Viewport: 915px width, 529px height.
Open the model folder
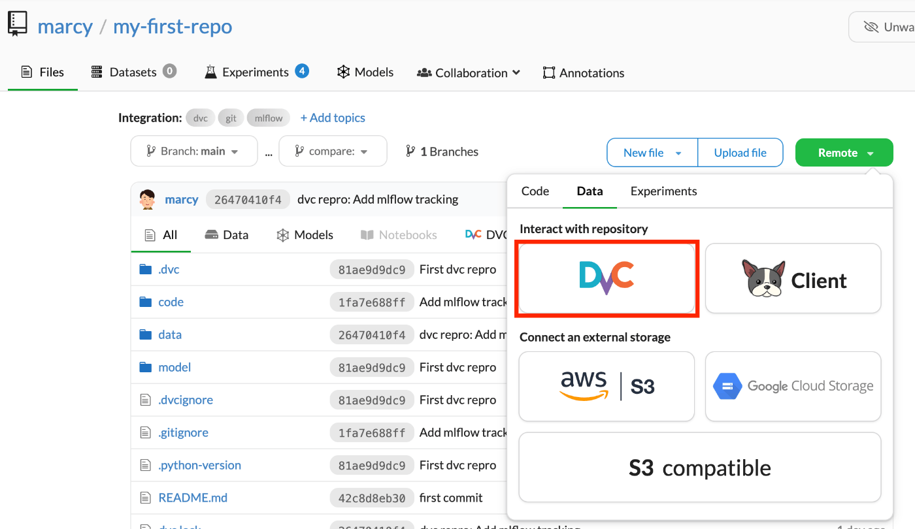[x=175, y=367]
